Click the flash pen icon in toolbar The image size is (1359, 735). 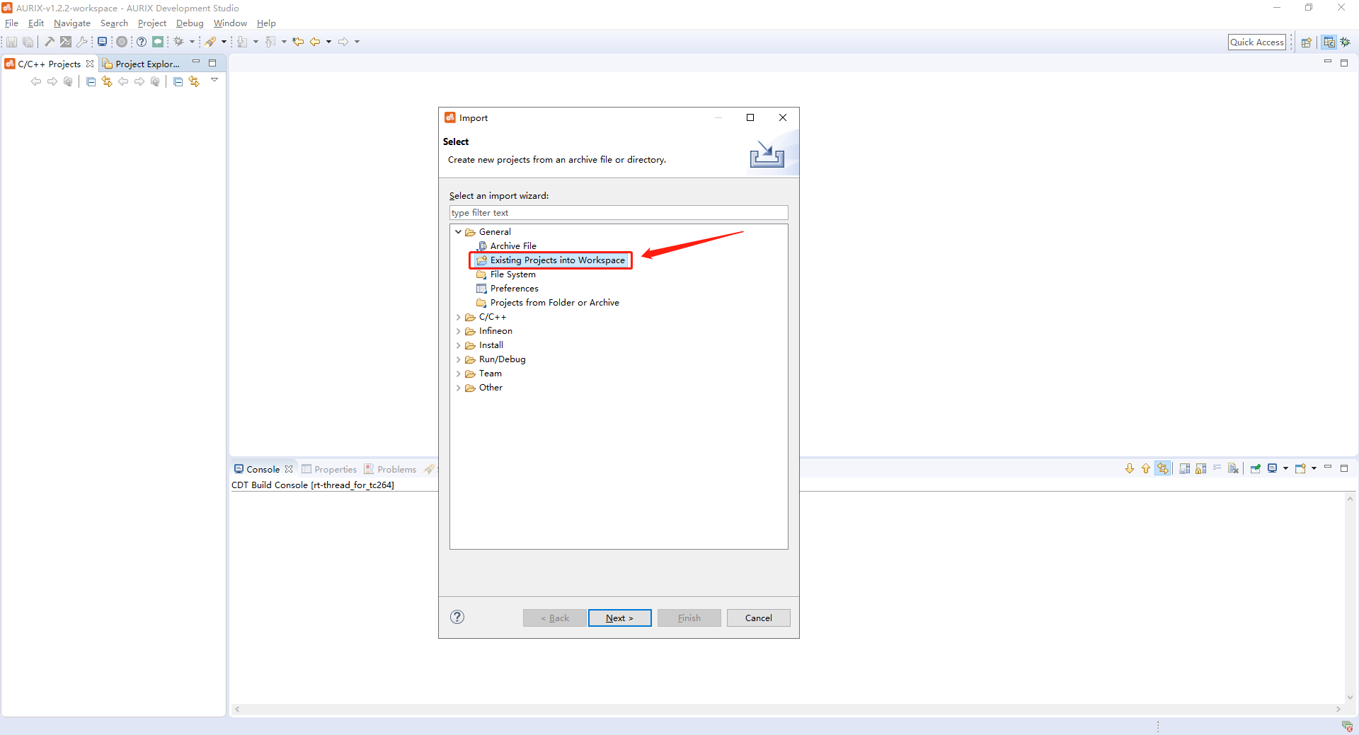(x=211, y=42)
